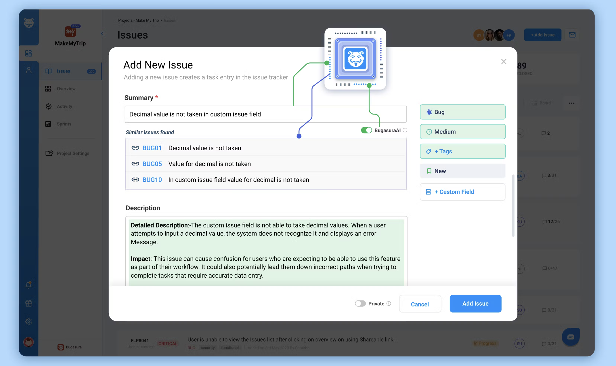Open the gift rewards icon in sidebar

28,303
